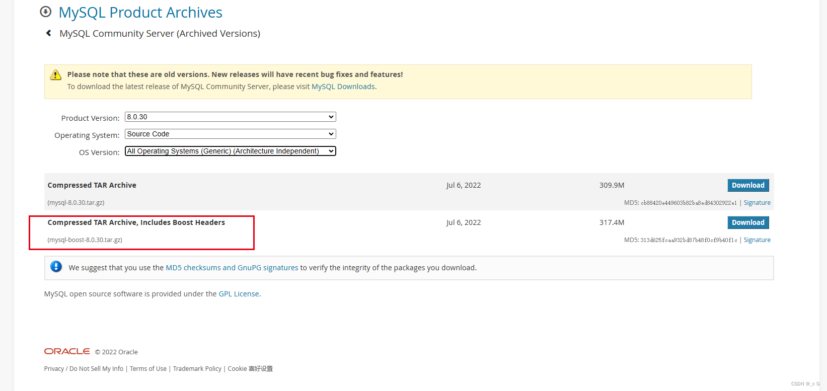Click the bold 'Please note that these are old versions' notice
Viewport: 827px width, 391px height.
coord(235,74)
